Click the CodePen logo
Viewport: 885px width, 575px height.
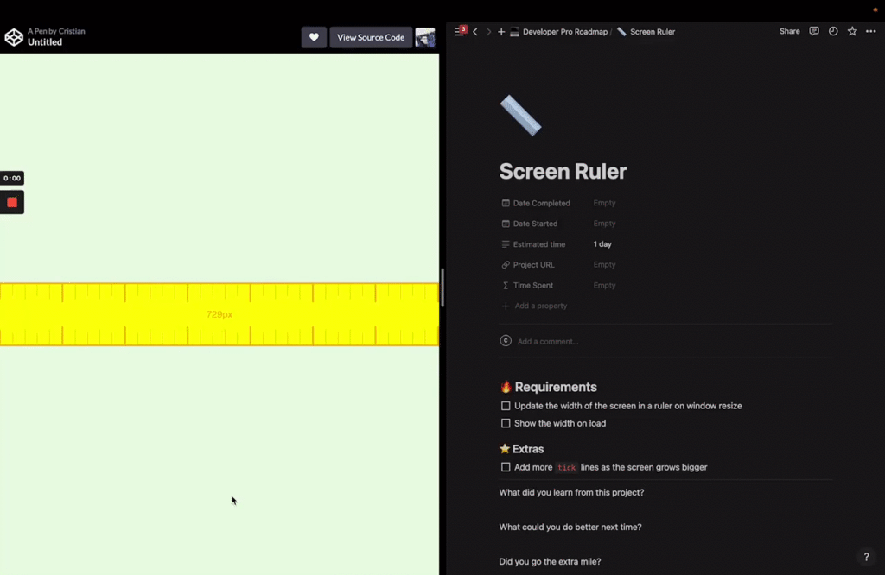point(13,37)
